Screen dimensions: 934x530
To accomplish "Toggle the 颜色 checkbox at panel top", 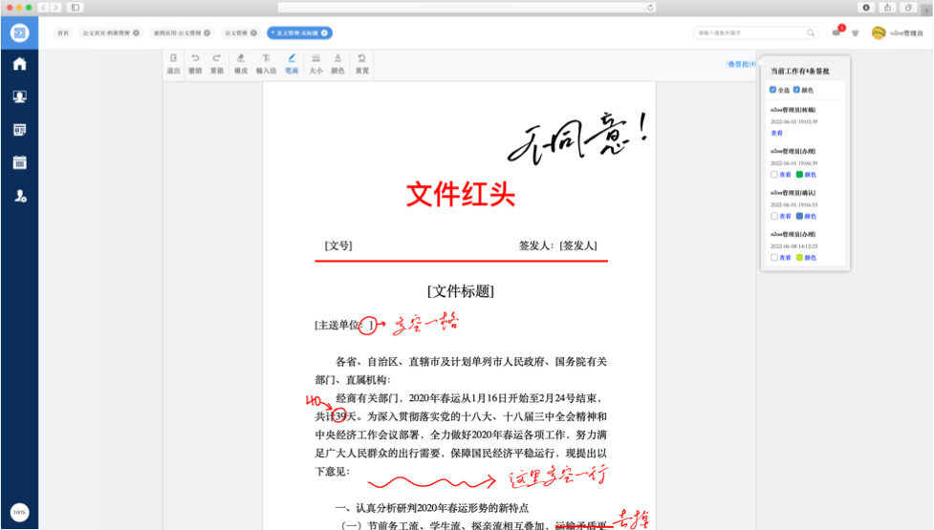I will point(797,90).
